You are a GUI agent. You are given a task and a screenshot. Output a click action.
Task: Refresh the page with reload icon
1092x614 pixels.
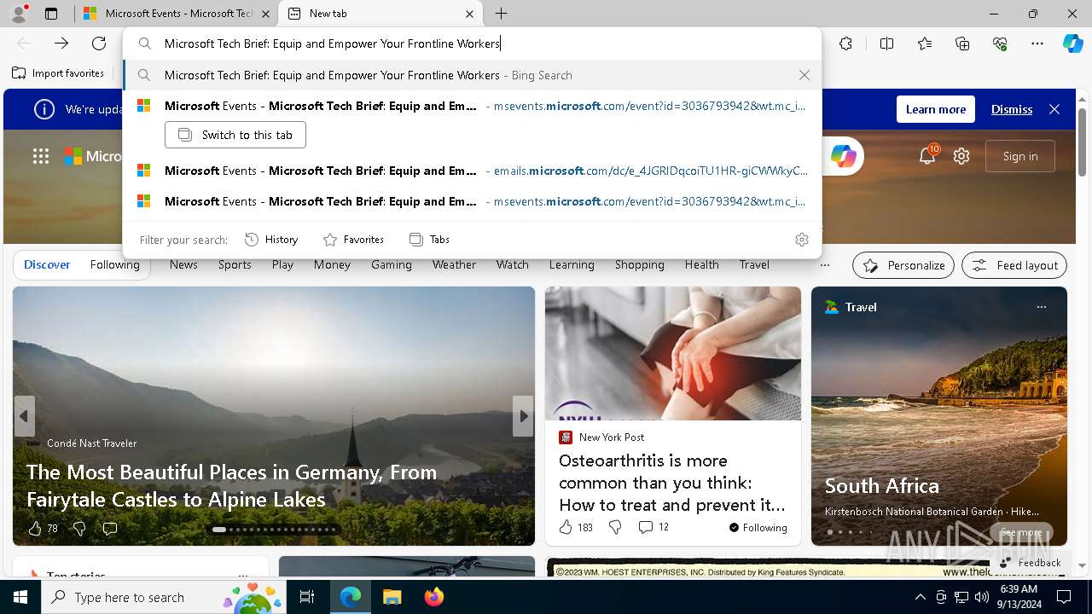[x=99, y=43]
